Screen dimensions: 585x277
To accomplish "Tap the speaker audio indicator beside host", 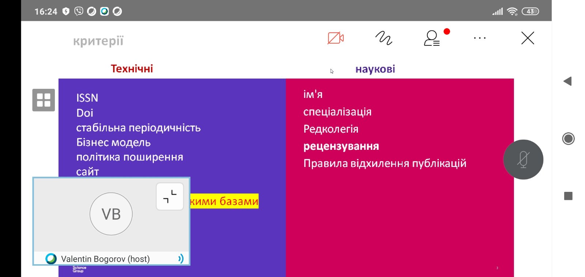I will coord(180,259).
